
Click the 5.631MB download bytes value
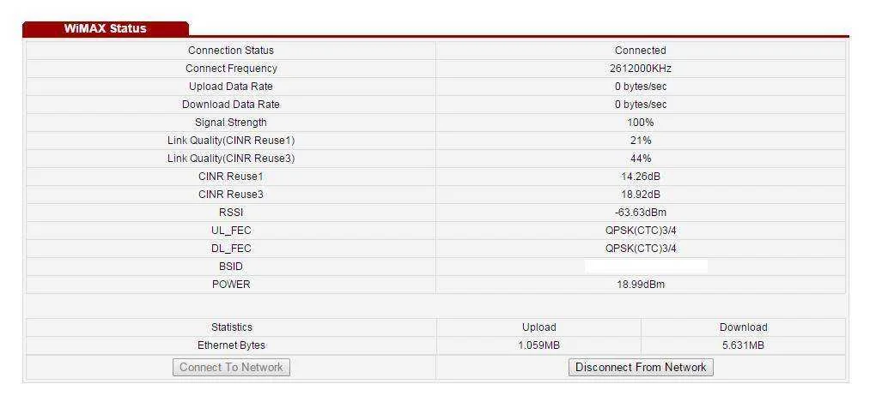(x=743, y=345)
